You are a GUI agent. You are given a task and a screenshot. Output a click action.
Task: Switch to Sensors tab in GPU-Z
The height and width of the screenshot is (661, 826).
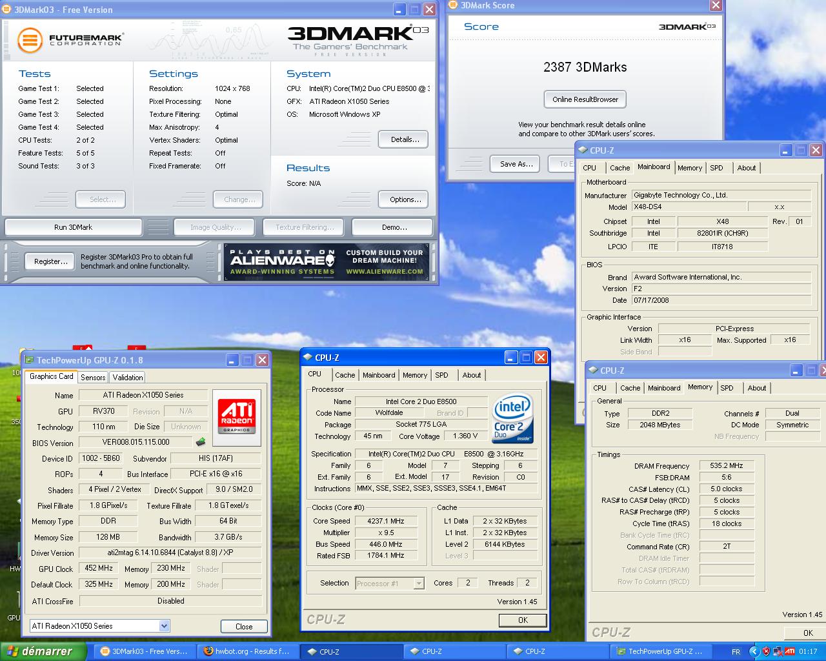[93, 378]
